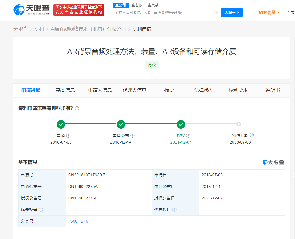Click grant number CN109002275B

coord(83,198)
